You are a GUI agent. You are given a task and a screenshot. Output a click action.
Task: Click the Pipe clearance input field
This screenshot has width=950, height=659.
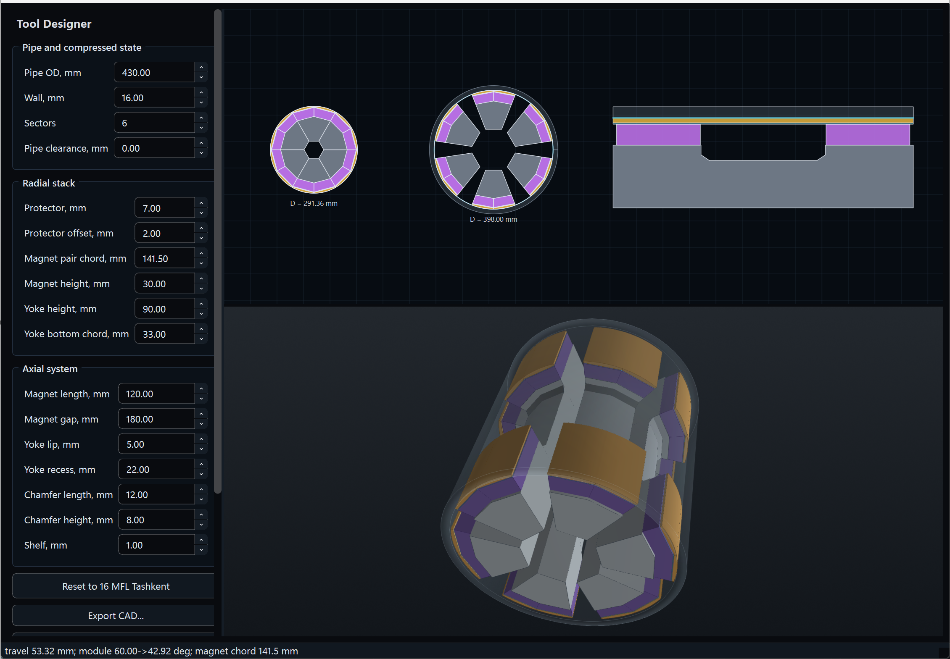[154, 148]
